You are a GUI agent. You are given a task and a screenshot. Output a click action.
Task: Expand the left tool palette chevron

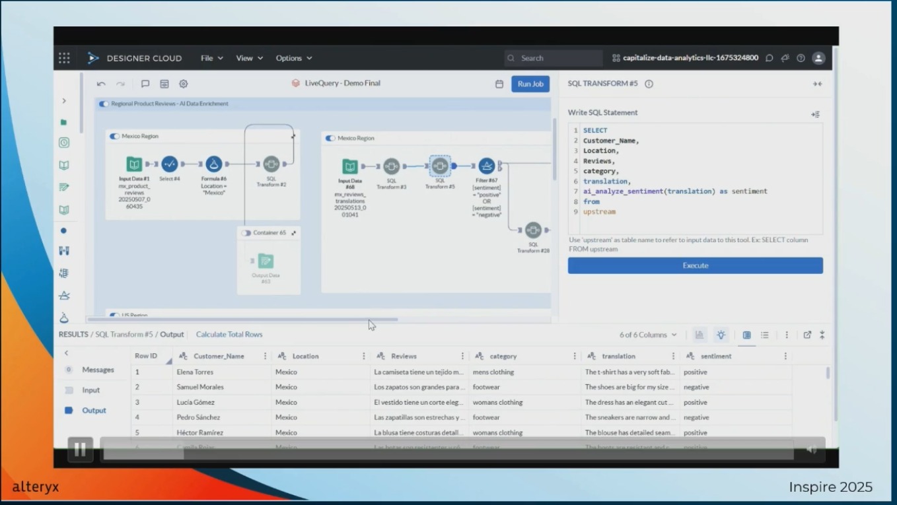tap(64, 101)
